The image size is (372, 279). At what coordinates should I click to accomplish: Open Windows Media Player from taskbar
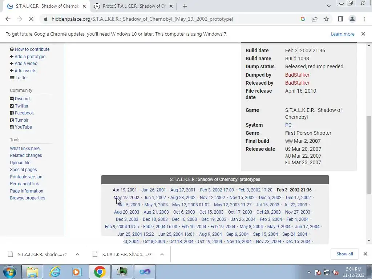(77, 272)
